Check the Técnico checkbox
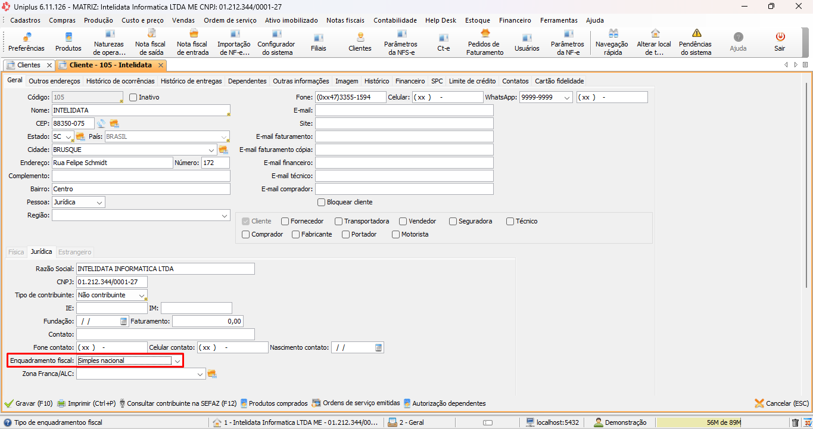Viewport: 813px width, 429px height. 510,221
